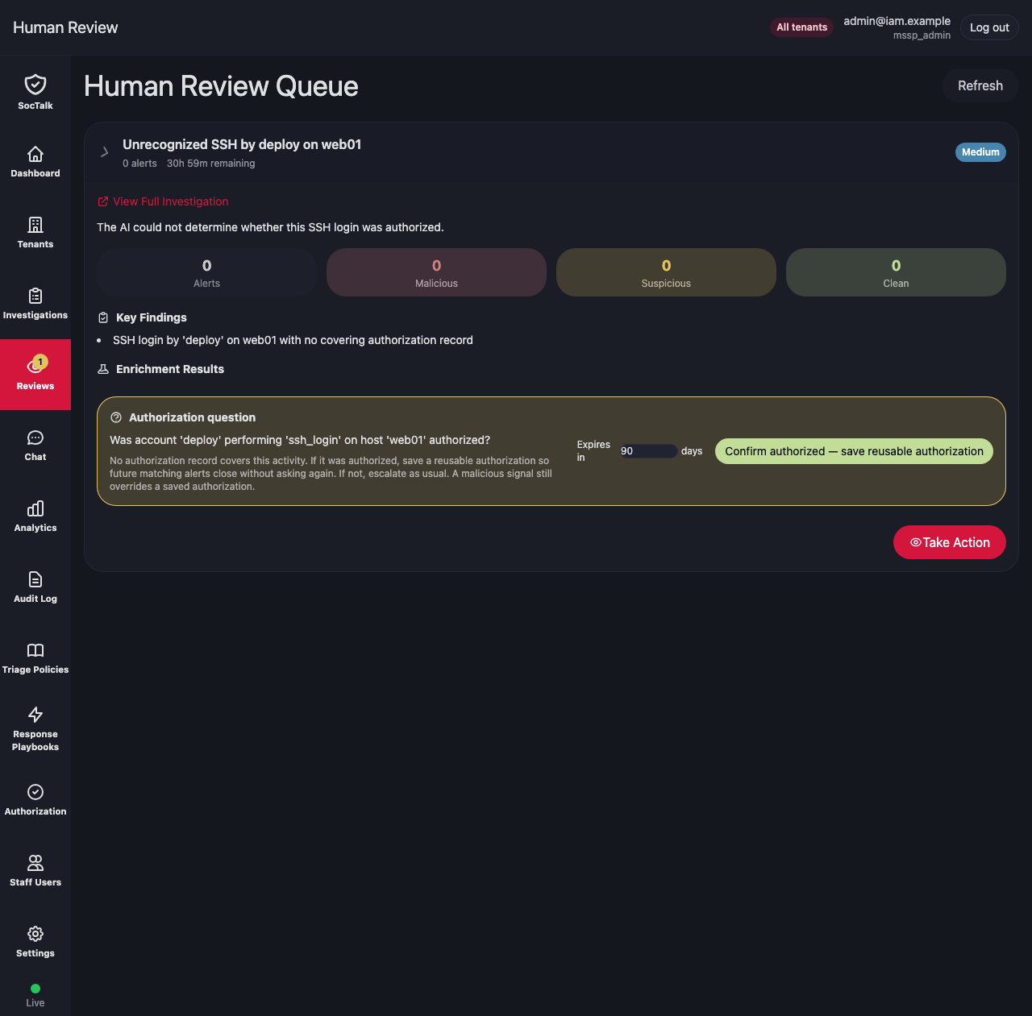Click the mssp_admin role label
The width and height of the screenshot is (1032, 1016).
click(922, 35)
